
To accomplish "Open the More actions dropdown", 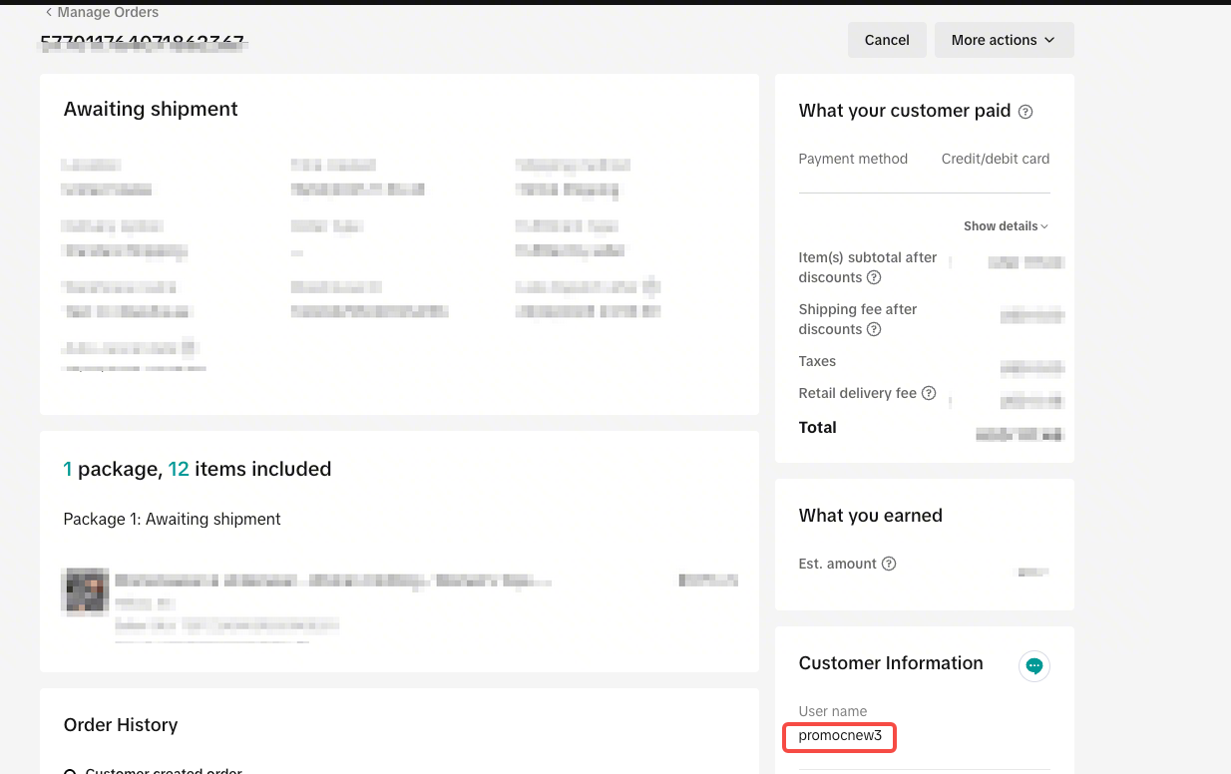I will click(x=1004, y=40).
